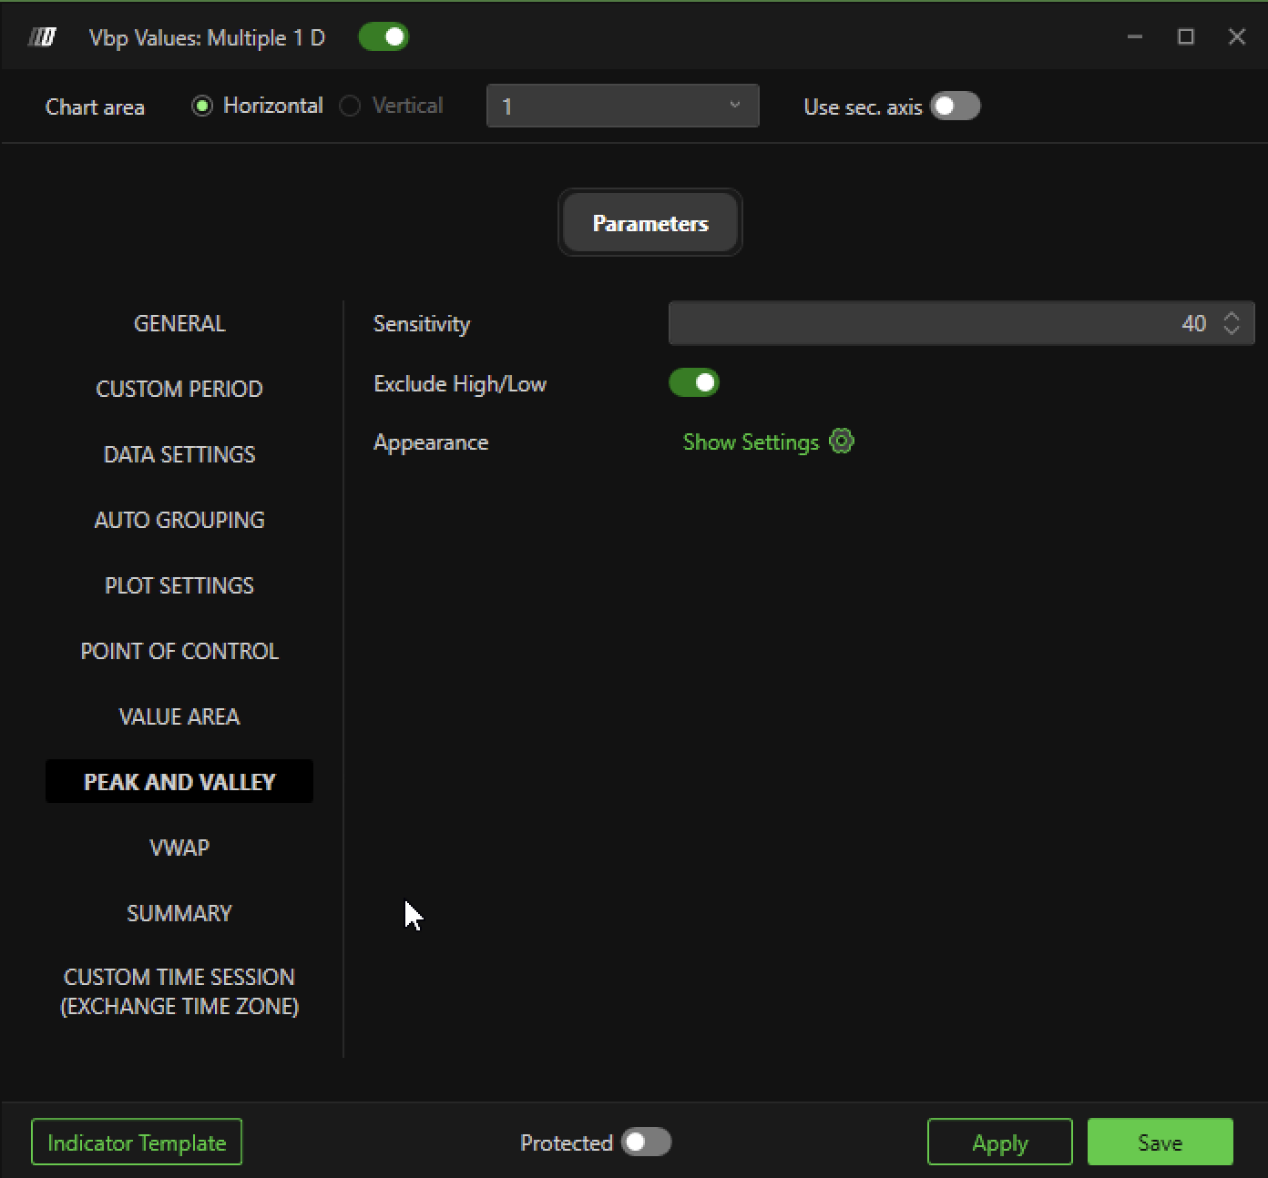
Task: Click the Sensitivity stepper arrows
Action: click(1232, 323)
